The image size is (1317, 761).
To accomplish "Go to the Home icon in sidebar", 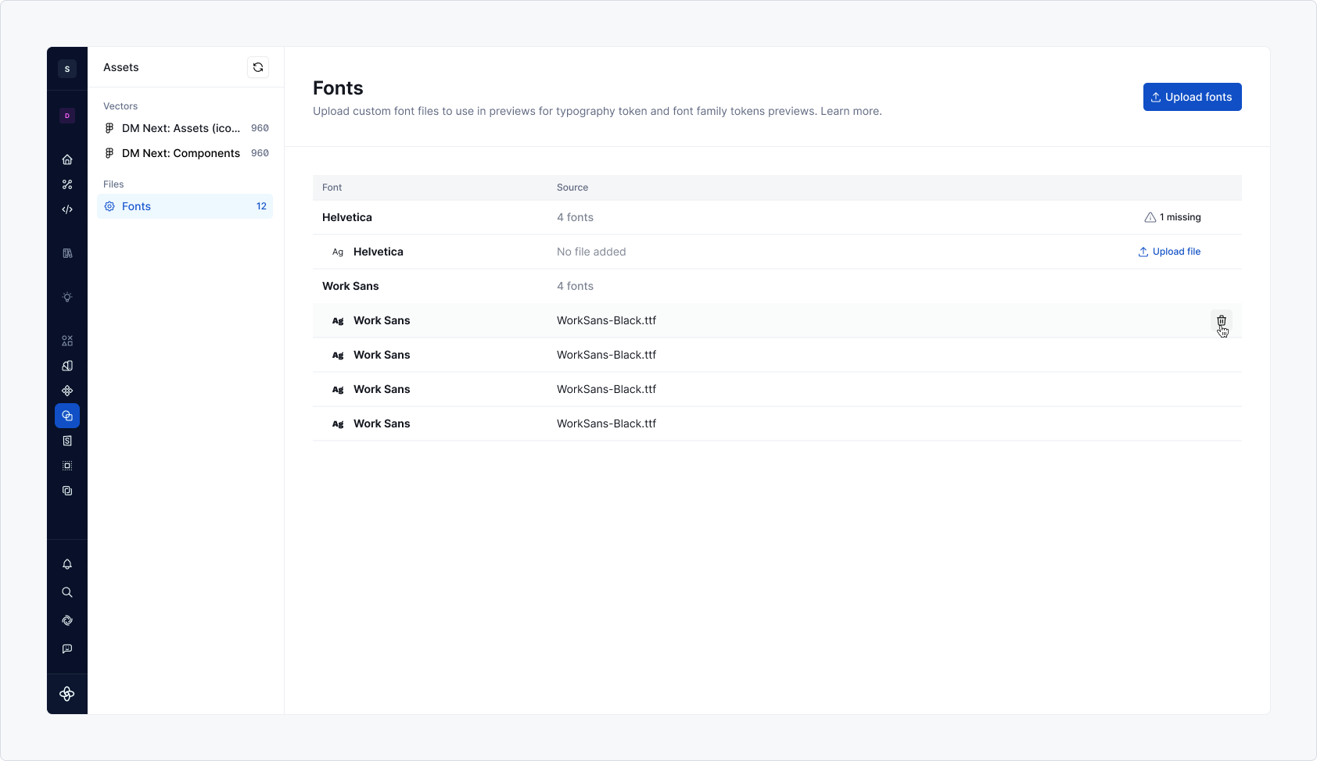I will pos(67,159).
